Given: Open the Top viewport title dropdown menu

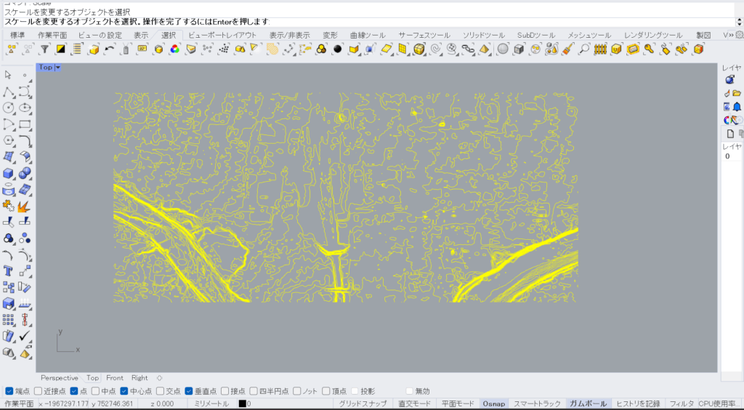Looking at the screenshot, I should (58, 67).
